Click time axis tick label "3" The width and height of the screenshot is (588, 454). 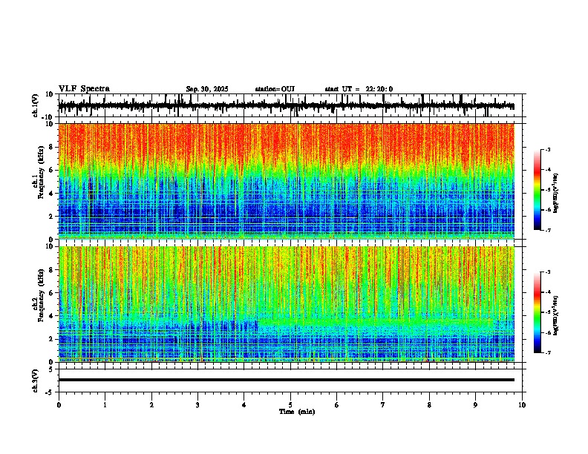(197, 405)
